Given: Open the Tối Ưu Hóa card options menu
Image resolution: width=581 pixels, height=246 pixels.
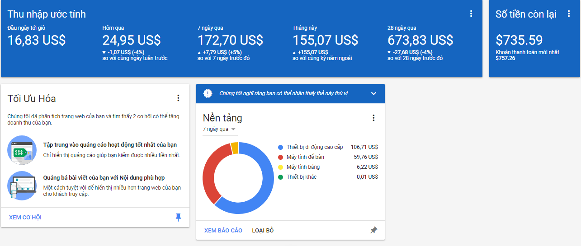Looking at the screenshot, I should (x=178, y=98).
